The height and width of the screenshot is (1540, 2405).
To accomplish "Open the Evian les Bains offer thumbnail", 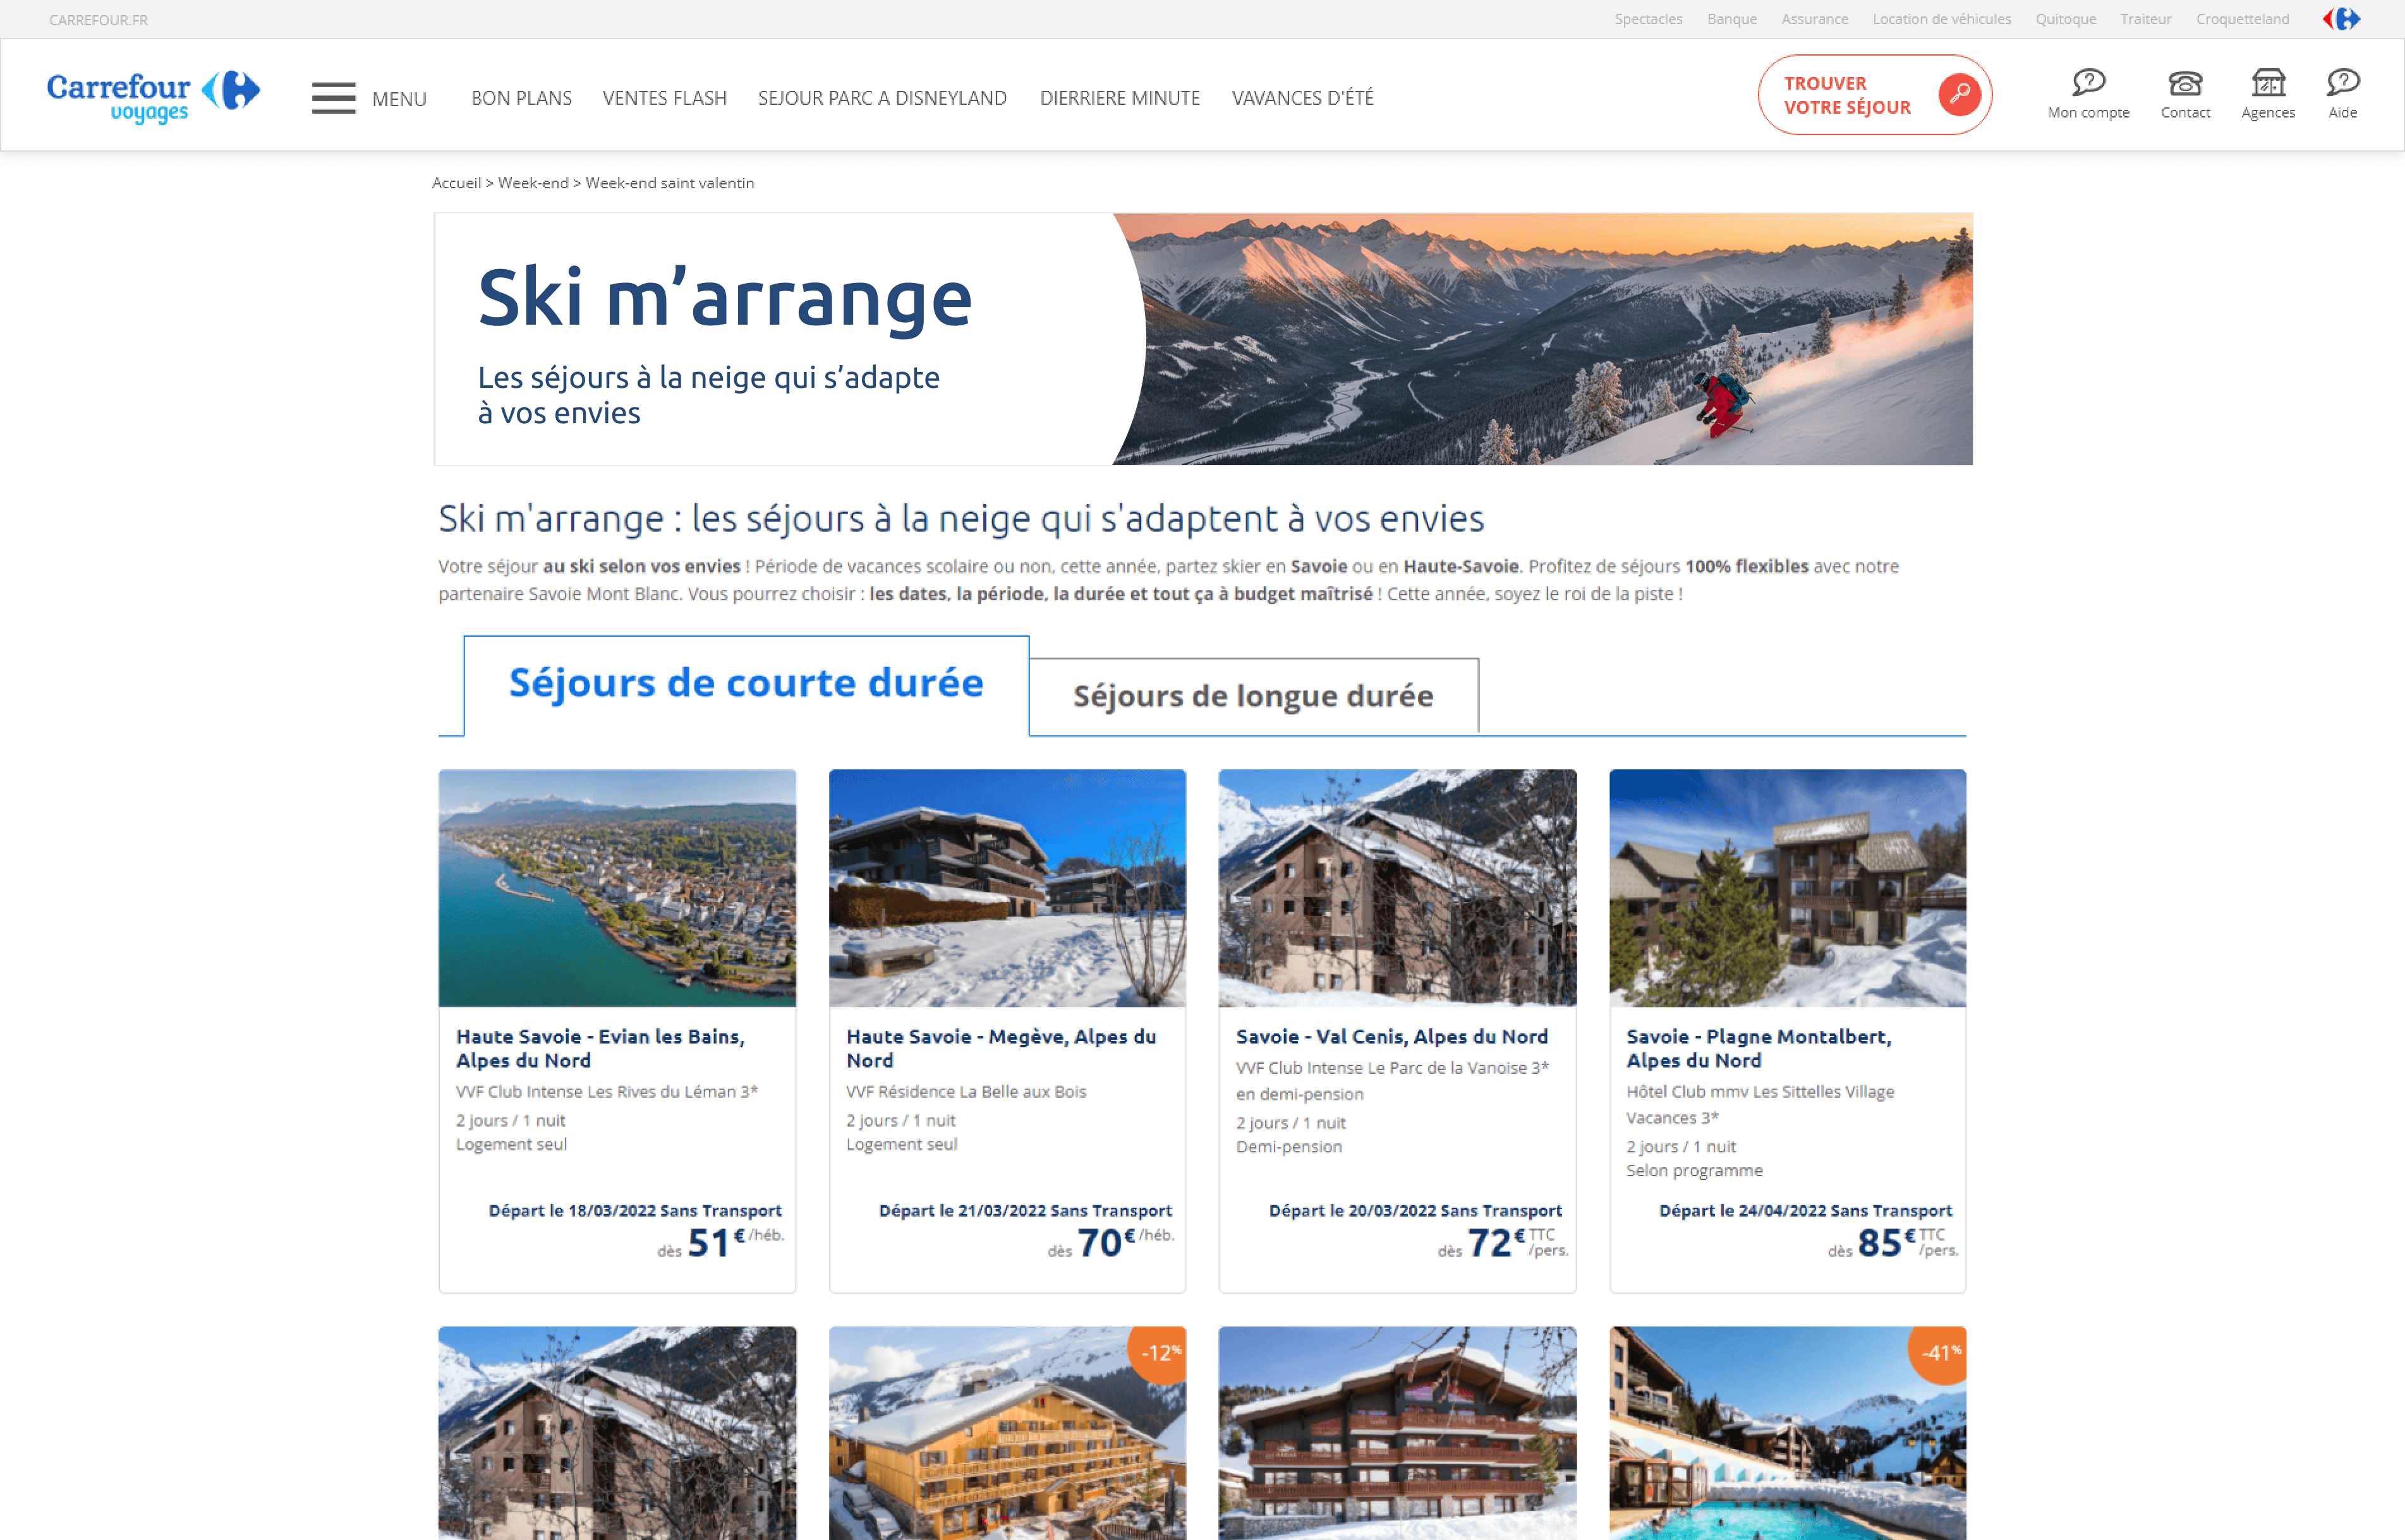I will (x=617, y=888).
